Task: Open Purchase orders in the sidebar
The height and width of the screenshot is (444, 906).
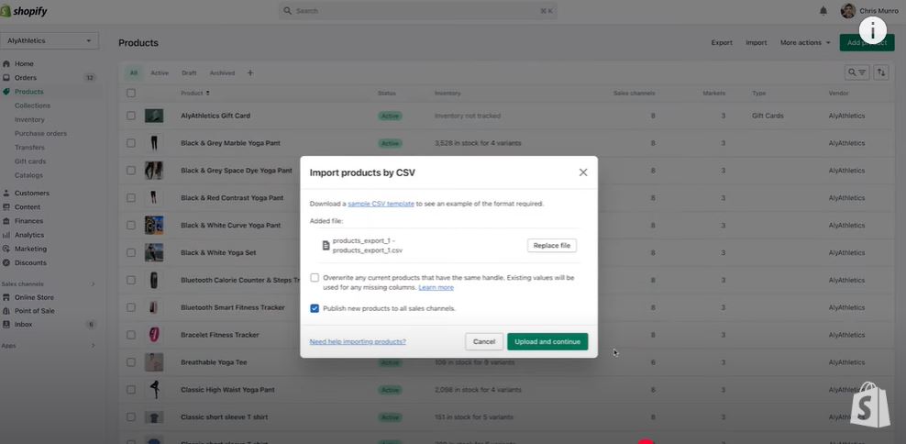Action: (x=40, y=134)
